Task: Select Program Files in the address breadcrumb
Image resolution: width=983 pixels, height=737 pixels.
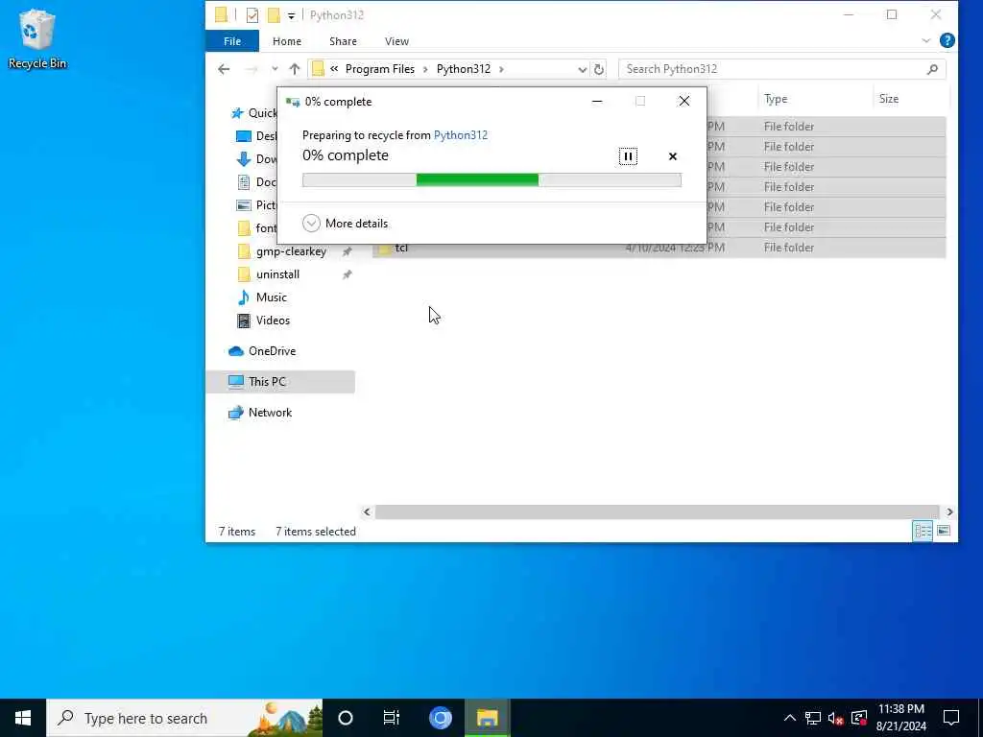Action: [x=380, y=69]
